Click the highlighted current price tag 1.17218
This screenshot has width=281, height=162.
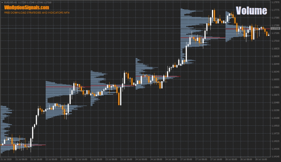[x=275, y=28]
